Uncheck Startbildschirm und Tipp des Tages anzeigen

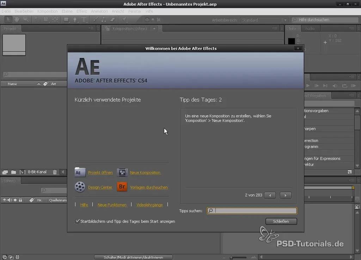pos(77,221)
